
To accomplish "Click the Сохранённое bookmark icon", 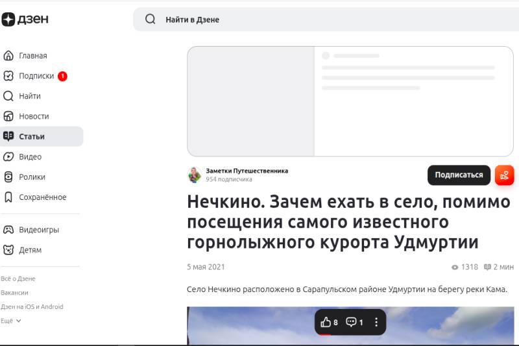I will (8, 197).
